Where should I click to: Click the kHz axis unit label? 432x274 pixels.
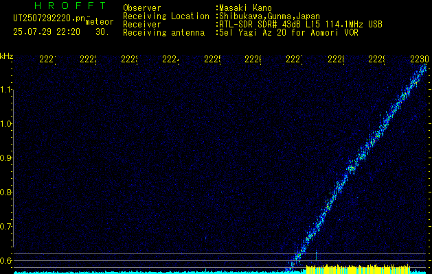(7, 57)
